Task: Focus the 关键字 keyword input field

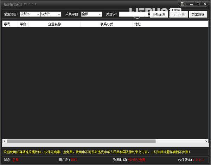Action: 134,14
